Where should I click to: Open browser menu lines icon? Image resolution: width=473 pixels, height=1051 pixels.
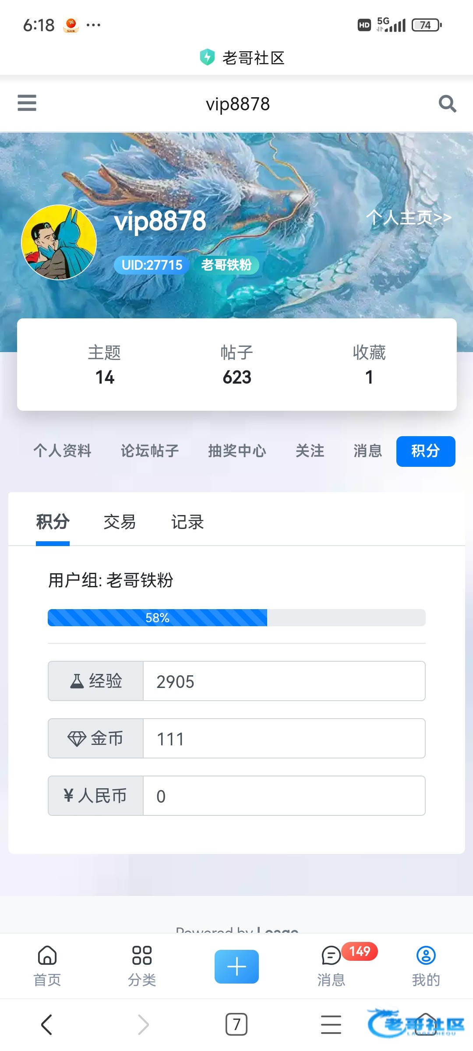[331, 1025]
